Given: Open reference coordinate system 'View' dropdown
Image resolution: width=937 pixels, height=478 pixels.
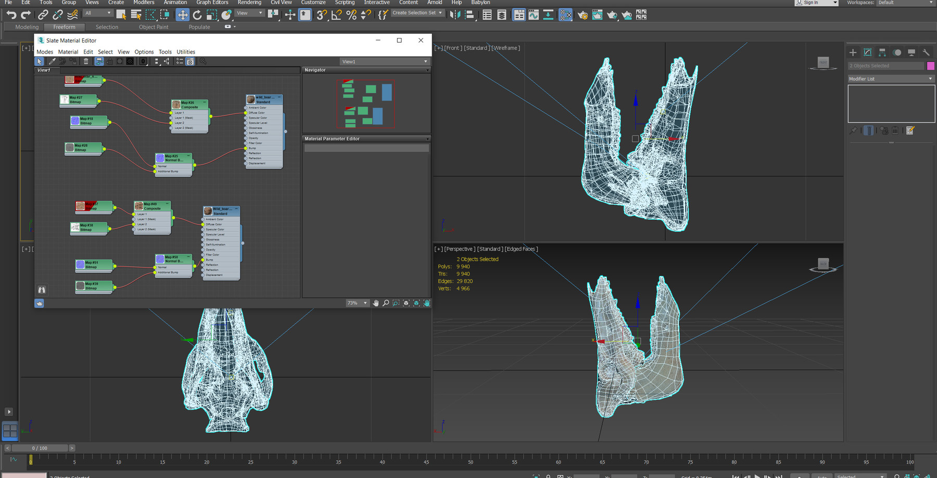Looking at the screenshot, I should (x=250, y=13).
